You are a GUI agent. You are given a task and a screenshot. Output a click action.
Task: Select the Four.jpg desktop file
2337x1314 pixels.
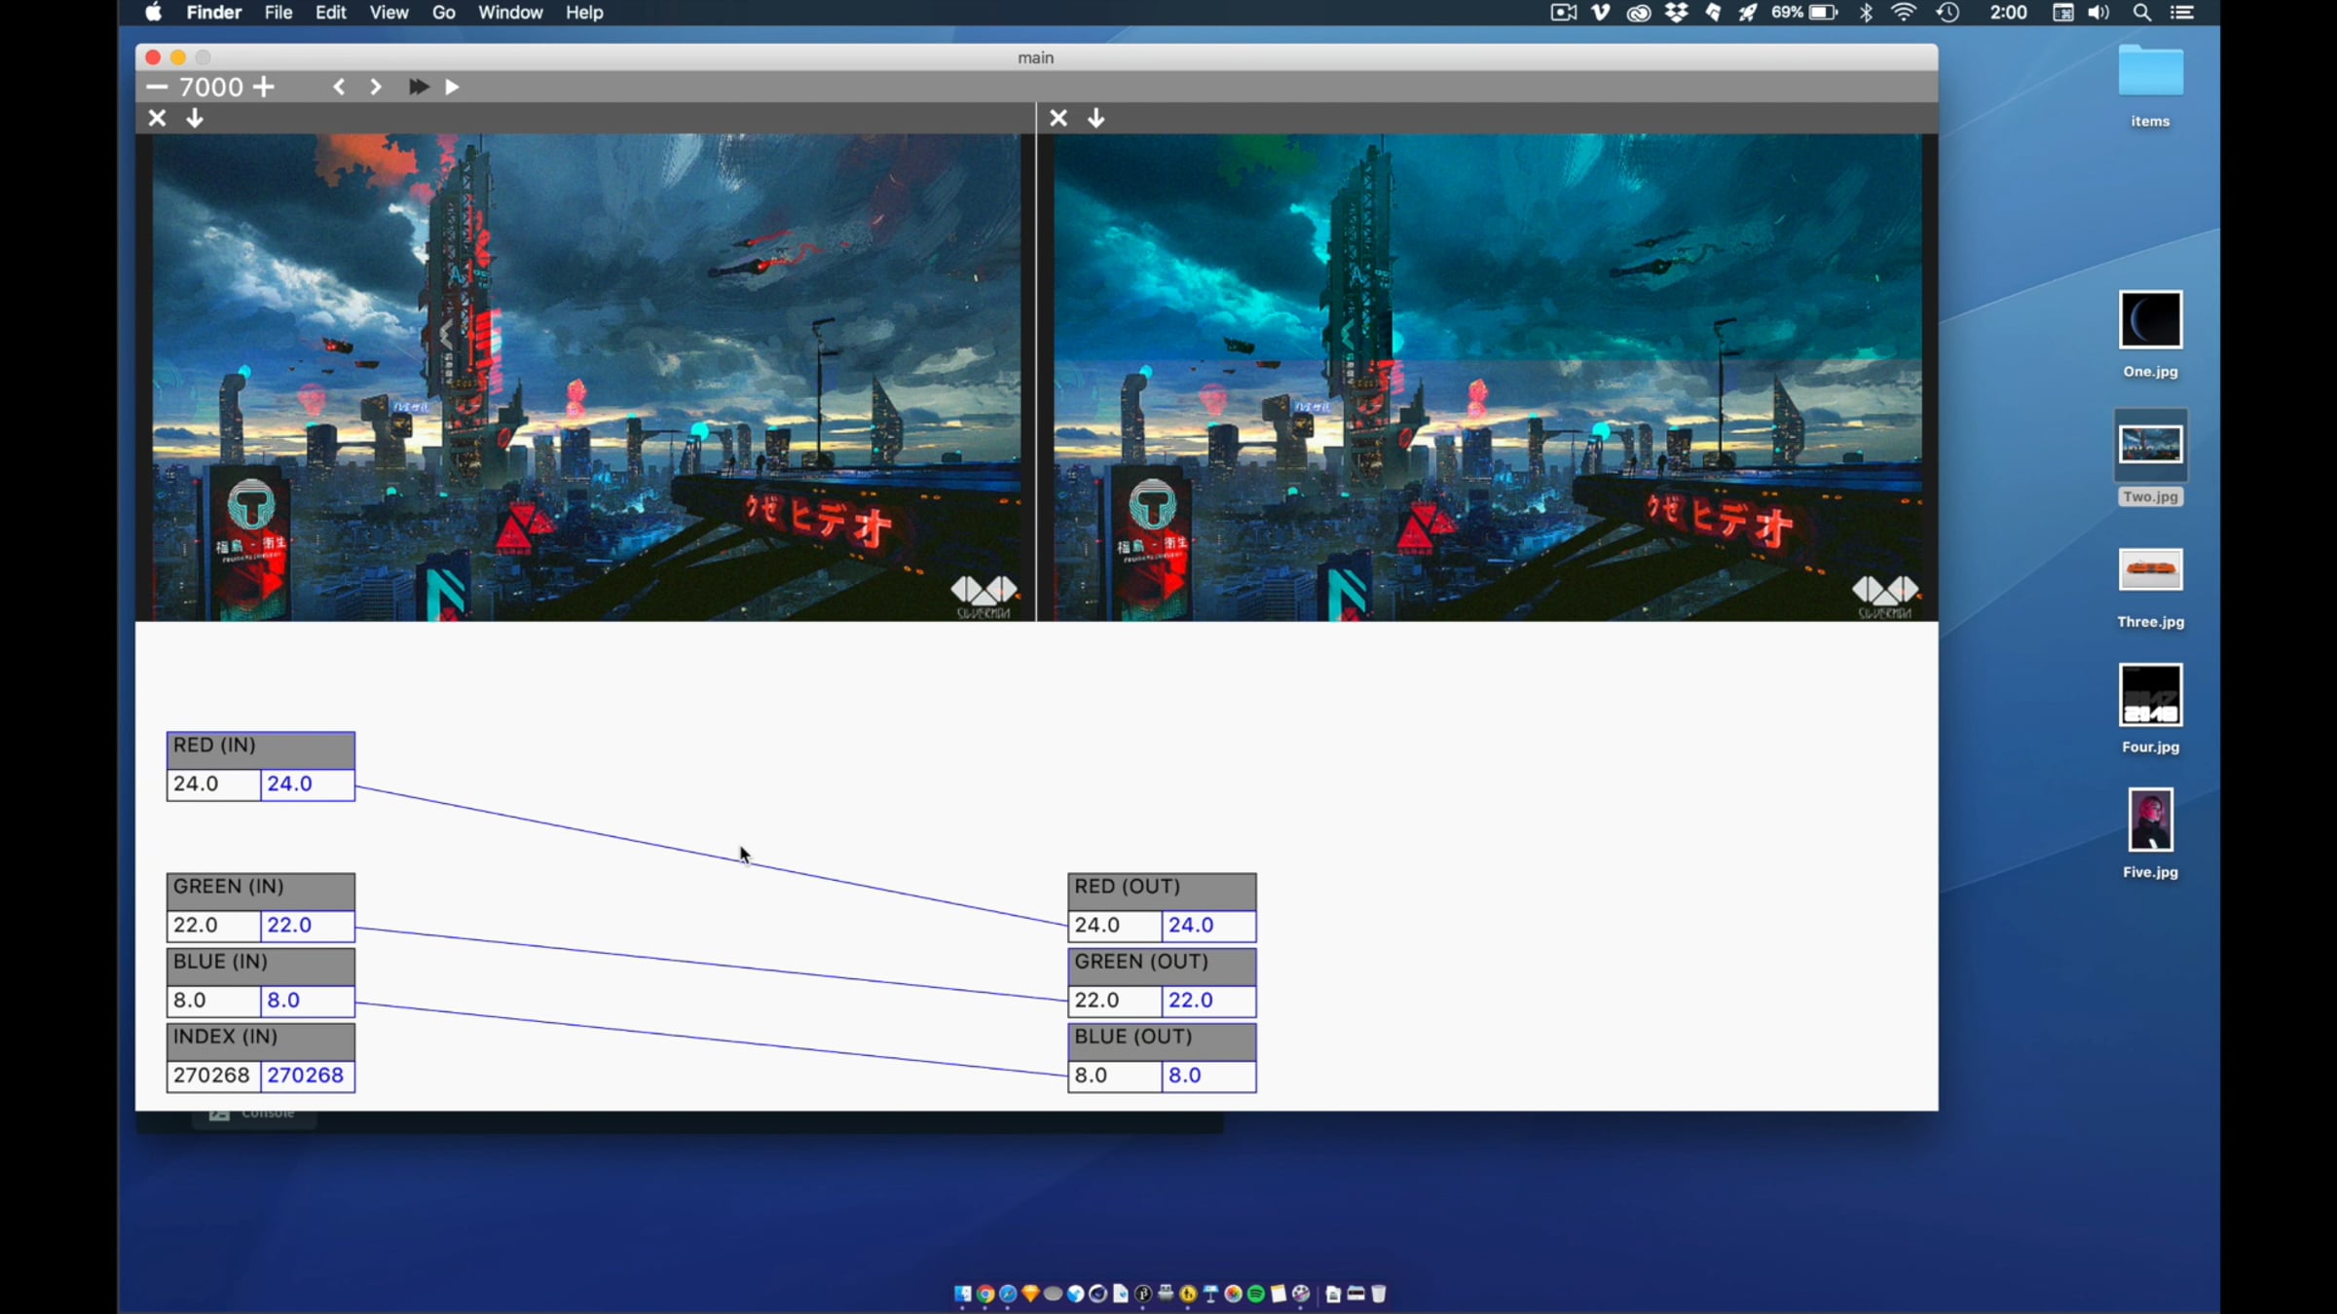click(x=2150, y=710)
